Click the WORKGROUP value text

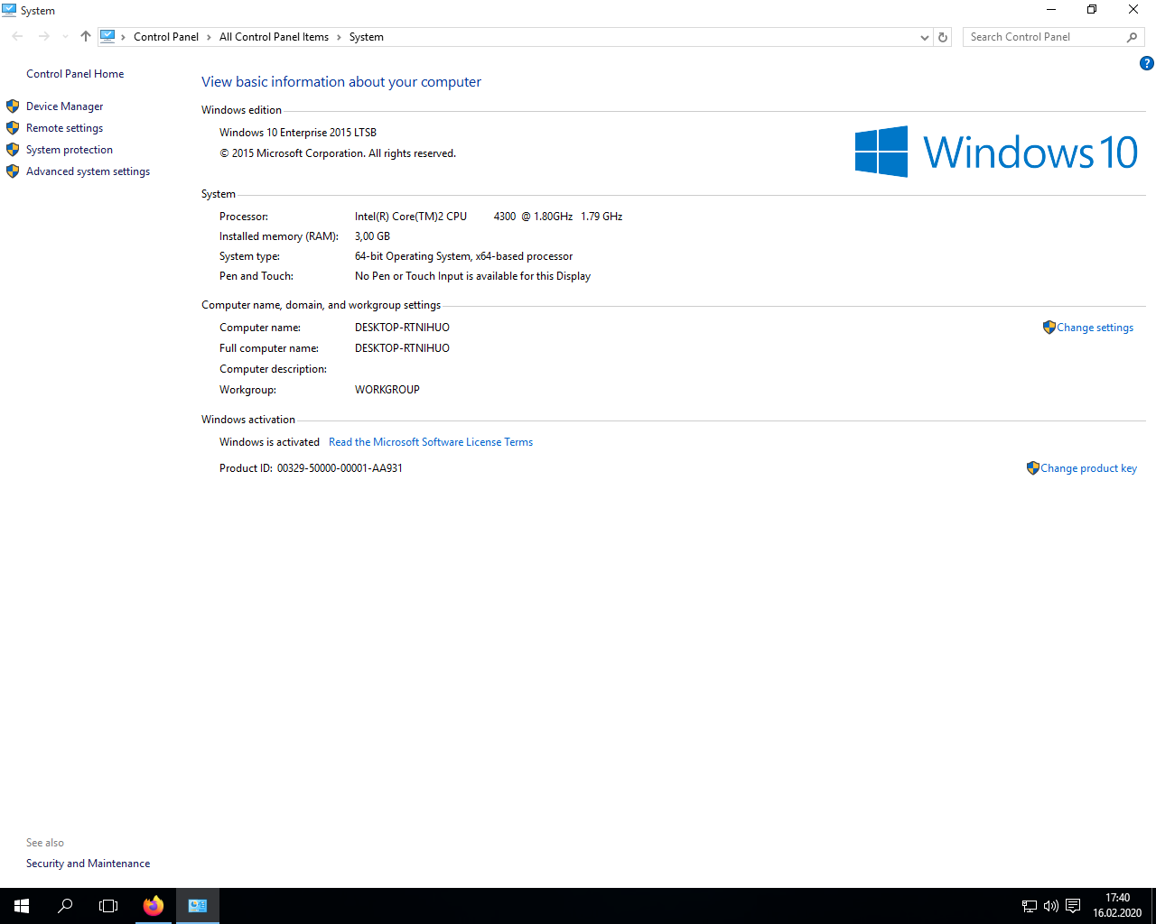(x=387, y=390)
